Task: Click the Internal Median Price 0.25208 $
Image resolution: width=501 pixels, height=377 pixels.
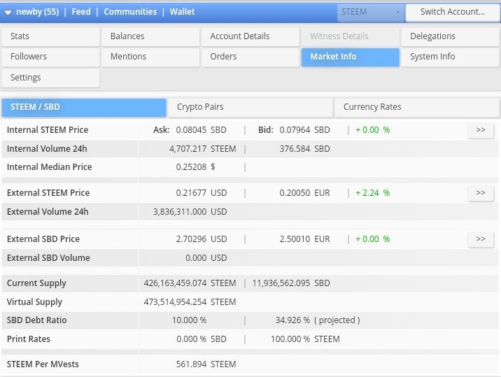Action: (195, 167)
